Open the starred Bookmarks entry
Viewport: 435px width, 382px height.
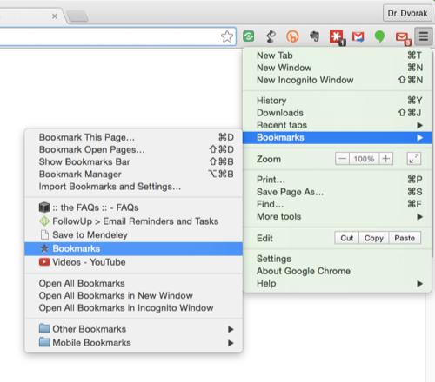133,248
